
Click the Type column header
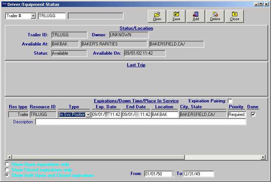(x=74, y=107)
